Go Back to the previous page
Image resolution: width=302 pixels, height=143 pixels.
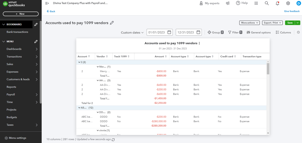coord(51,11)
